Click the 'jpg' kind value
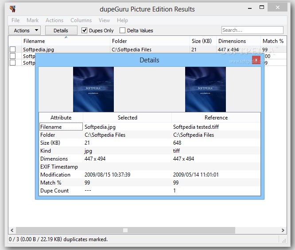The height and width of the screenshot is (250, 295). (x=88, y=151)
